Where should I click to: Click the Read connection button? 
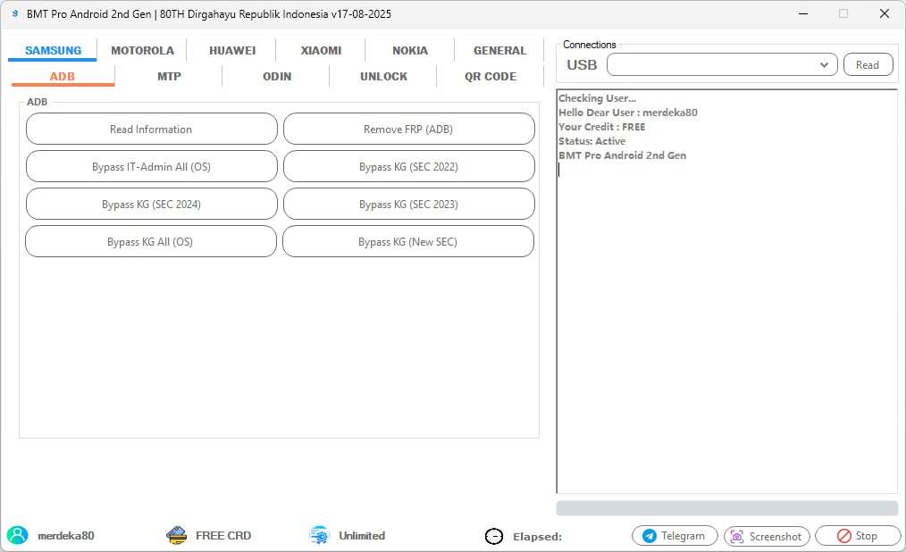tap(868, 64)
